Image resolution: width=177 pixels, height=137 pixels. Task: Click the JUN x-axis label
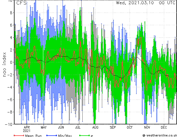click(x=61, y=127)
